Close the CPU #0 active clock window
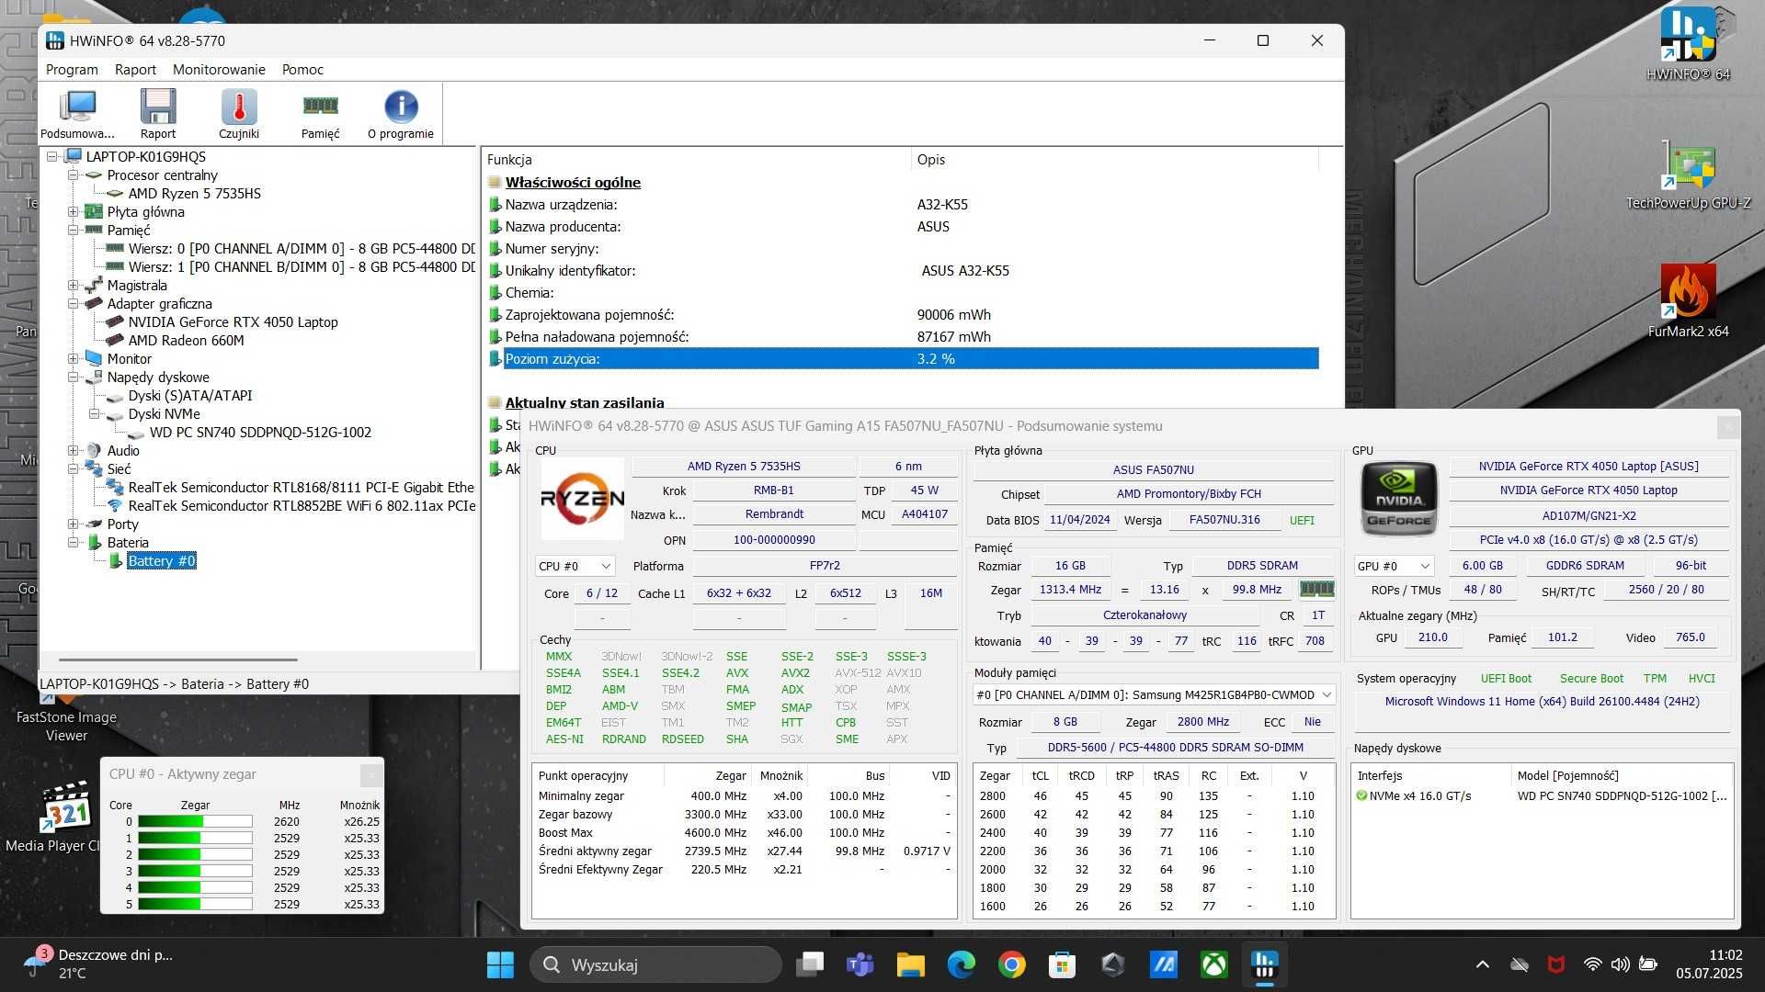Image resolution: width=1765 pixels, height=992 pixels. click(370, 774)
